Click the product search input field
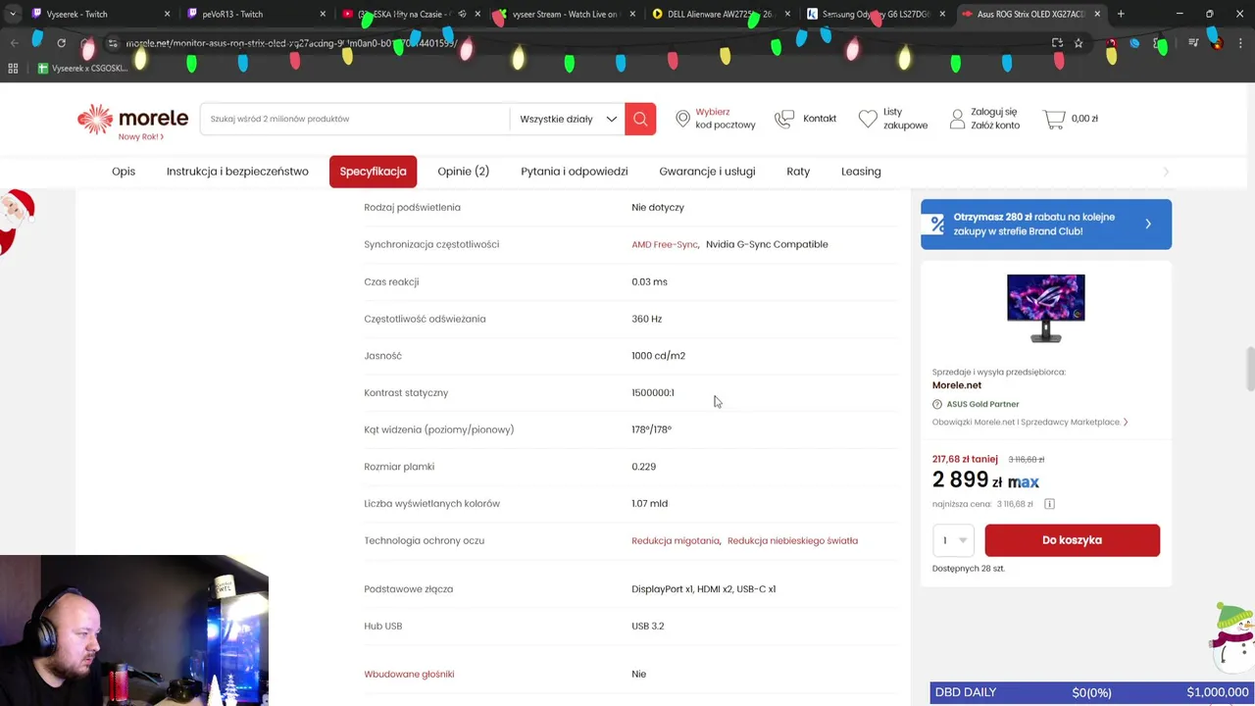The image size is (1255, 706). [354, 119]
